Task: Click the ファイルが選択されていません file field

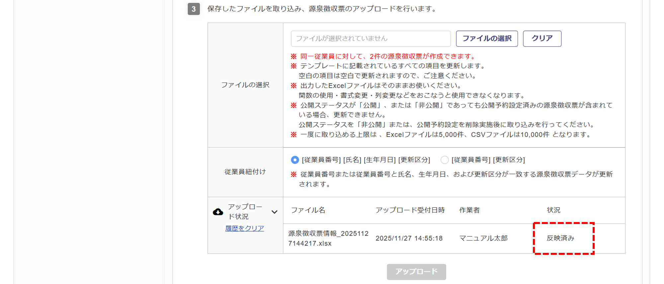Action: click(371, 39)
